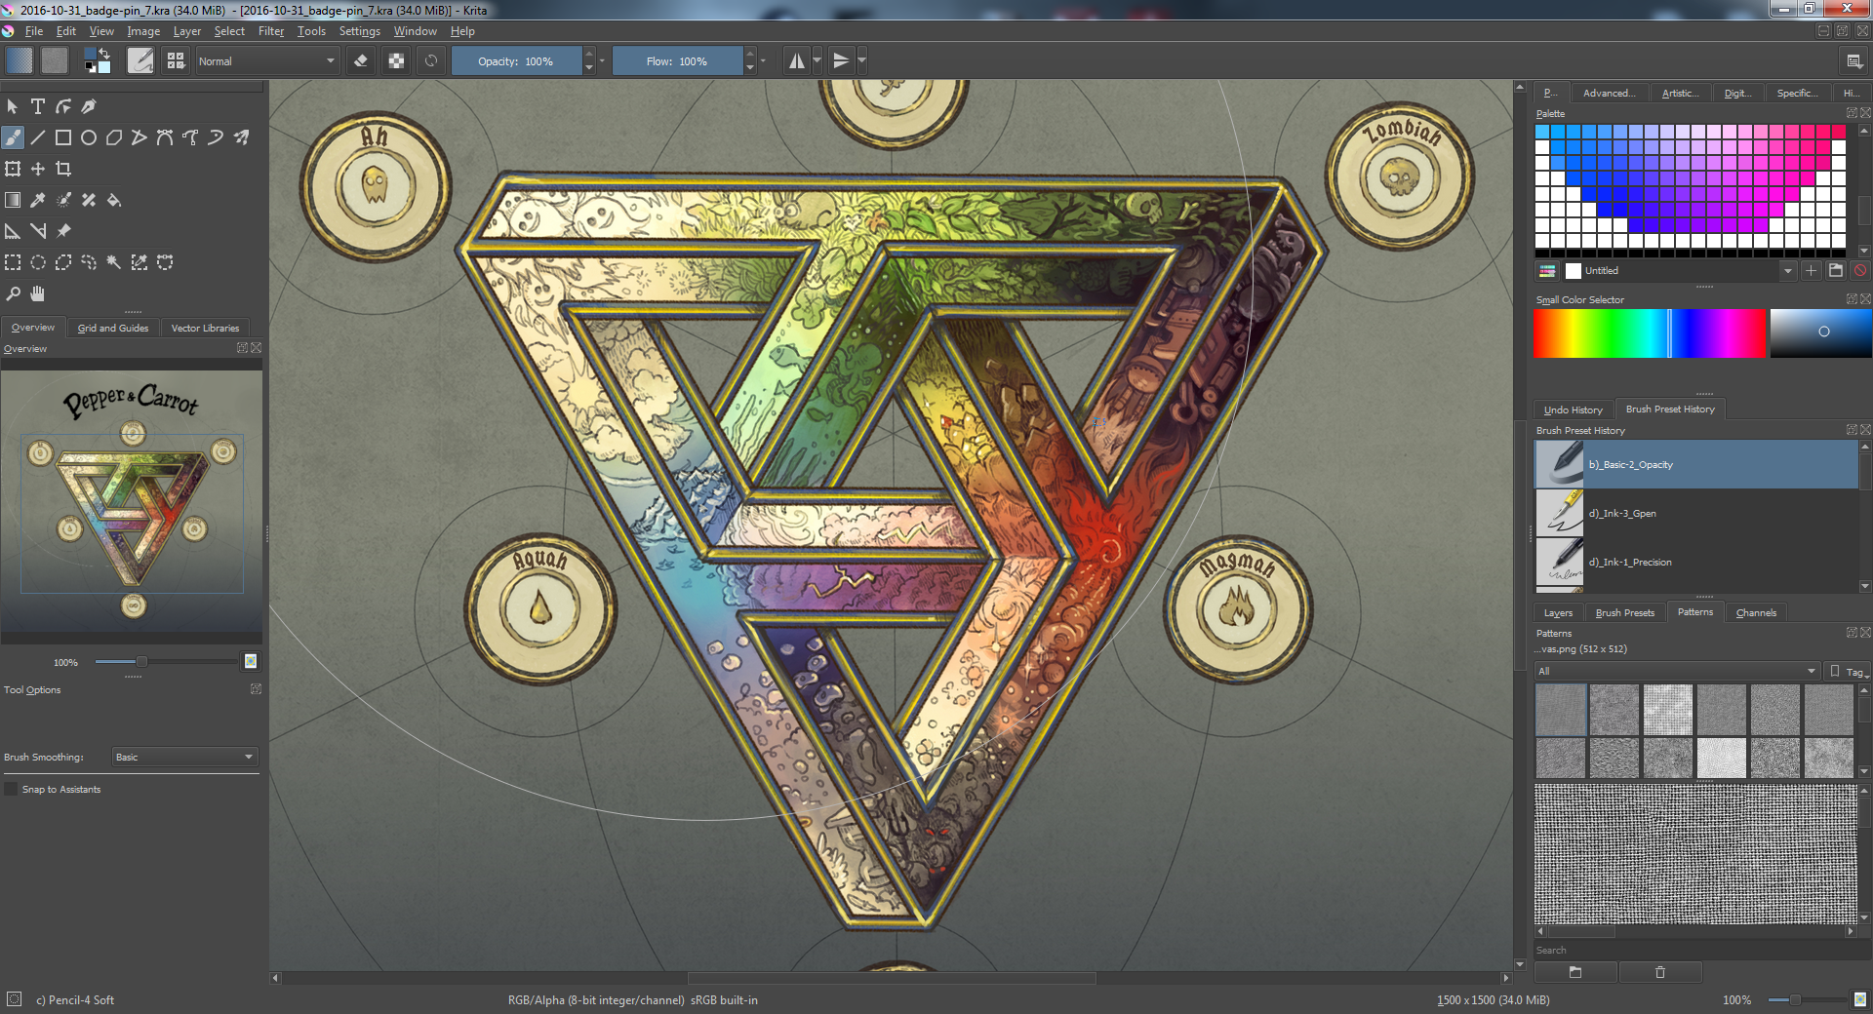1873x1014 pixels.
Task: Enable Snap to Assistants checkbox
Action: [11, 789]
